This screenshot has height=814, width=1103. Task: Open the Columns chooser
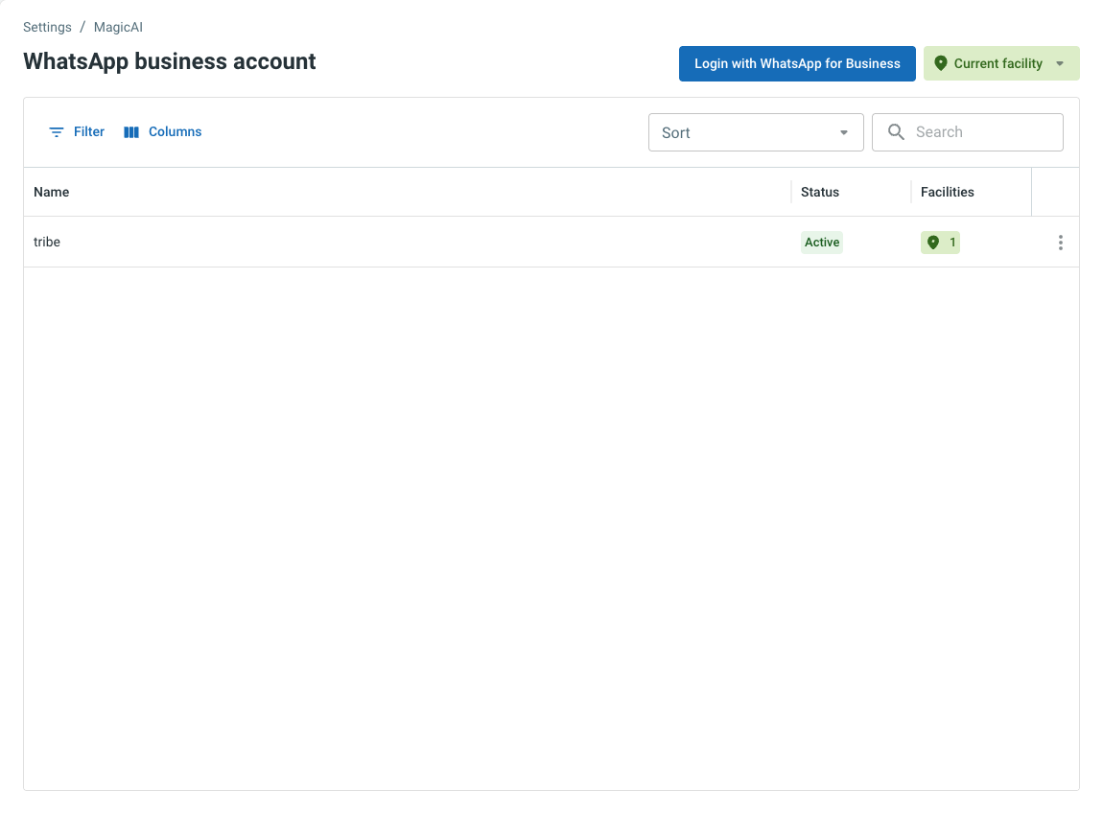(162, 132)
